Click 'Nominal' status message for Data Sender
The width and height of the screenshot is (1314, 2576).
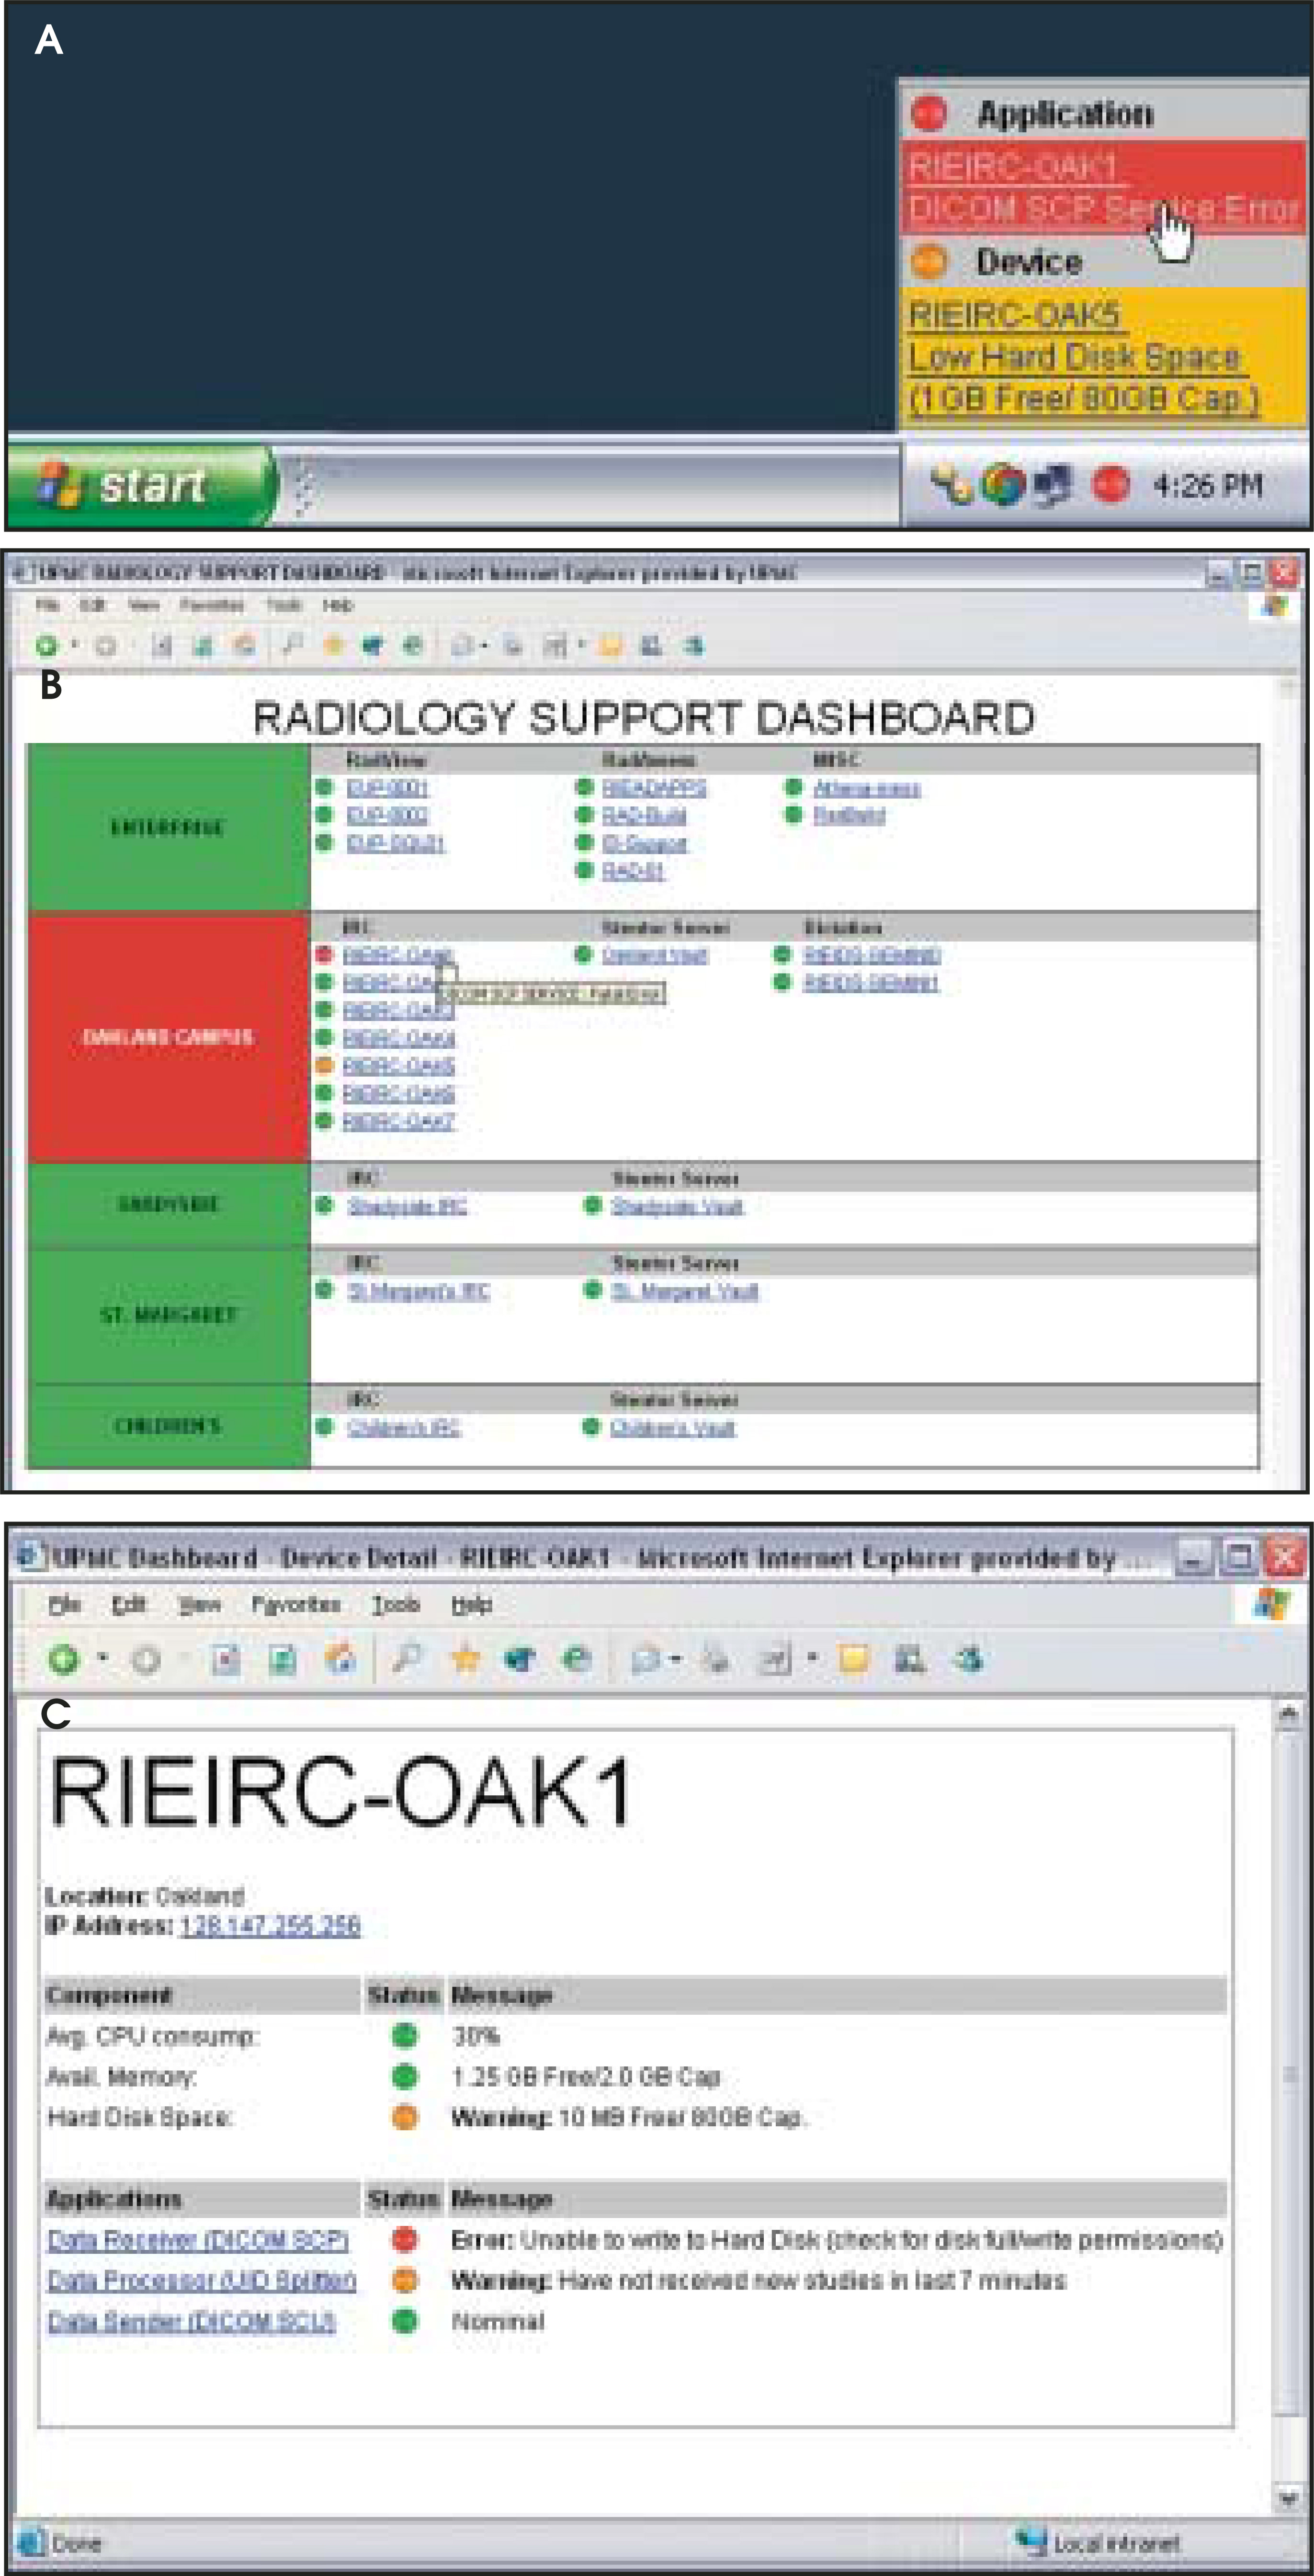[498, 2321]
